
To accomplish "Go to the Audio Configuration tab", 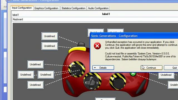I will [98, 8].
